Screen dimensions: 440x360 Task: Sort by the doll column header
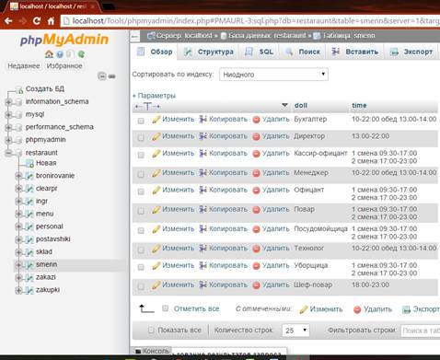[x=301, y=106]
